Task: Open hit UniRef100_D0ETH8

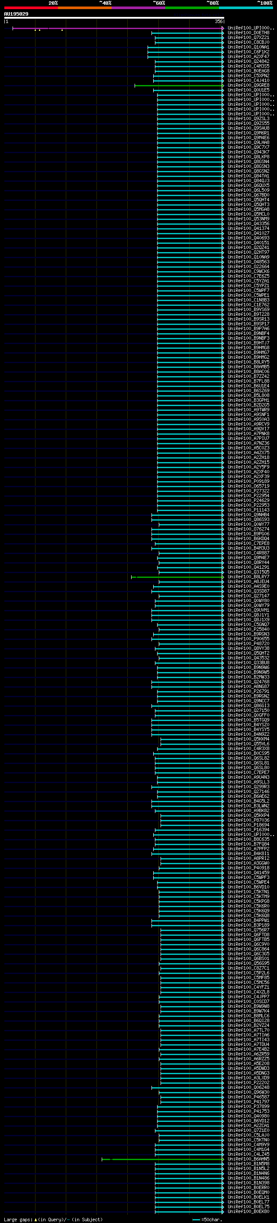Action: tap(248, 33)
